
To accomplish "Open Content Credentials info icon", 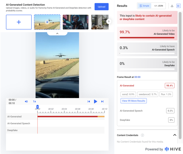I will pos(142,135).
